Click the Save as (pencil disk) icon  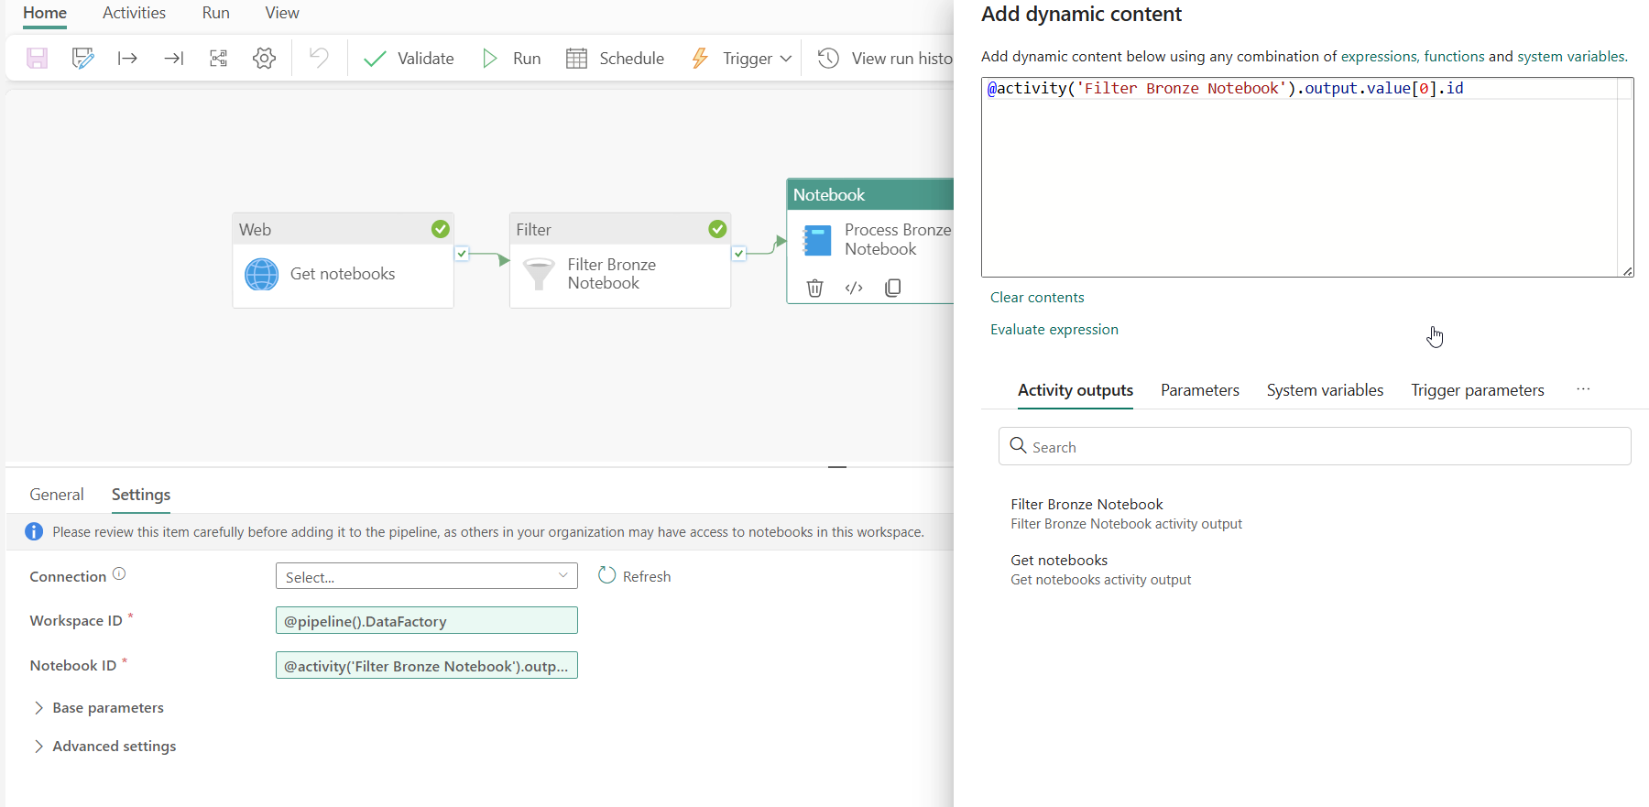tap(82, 59)
